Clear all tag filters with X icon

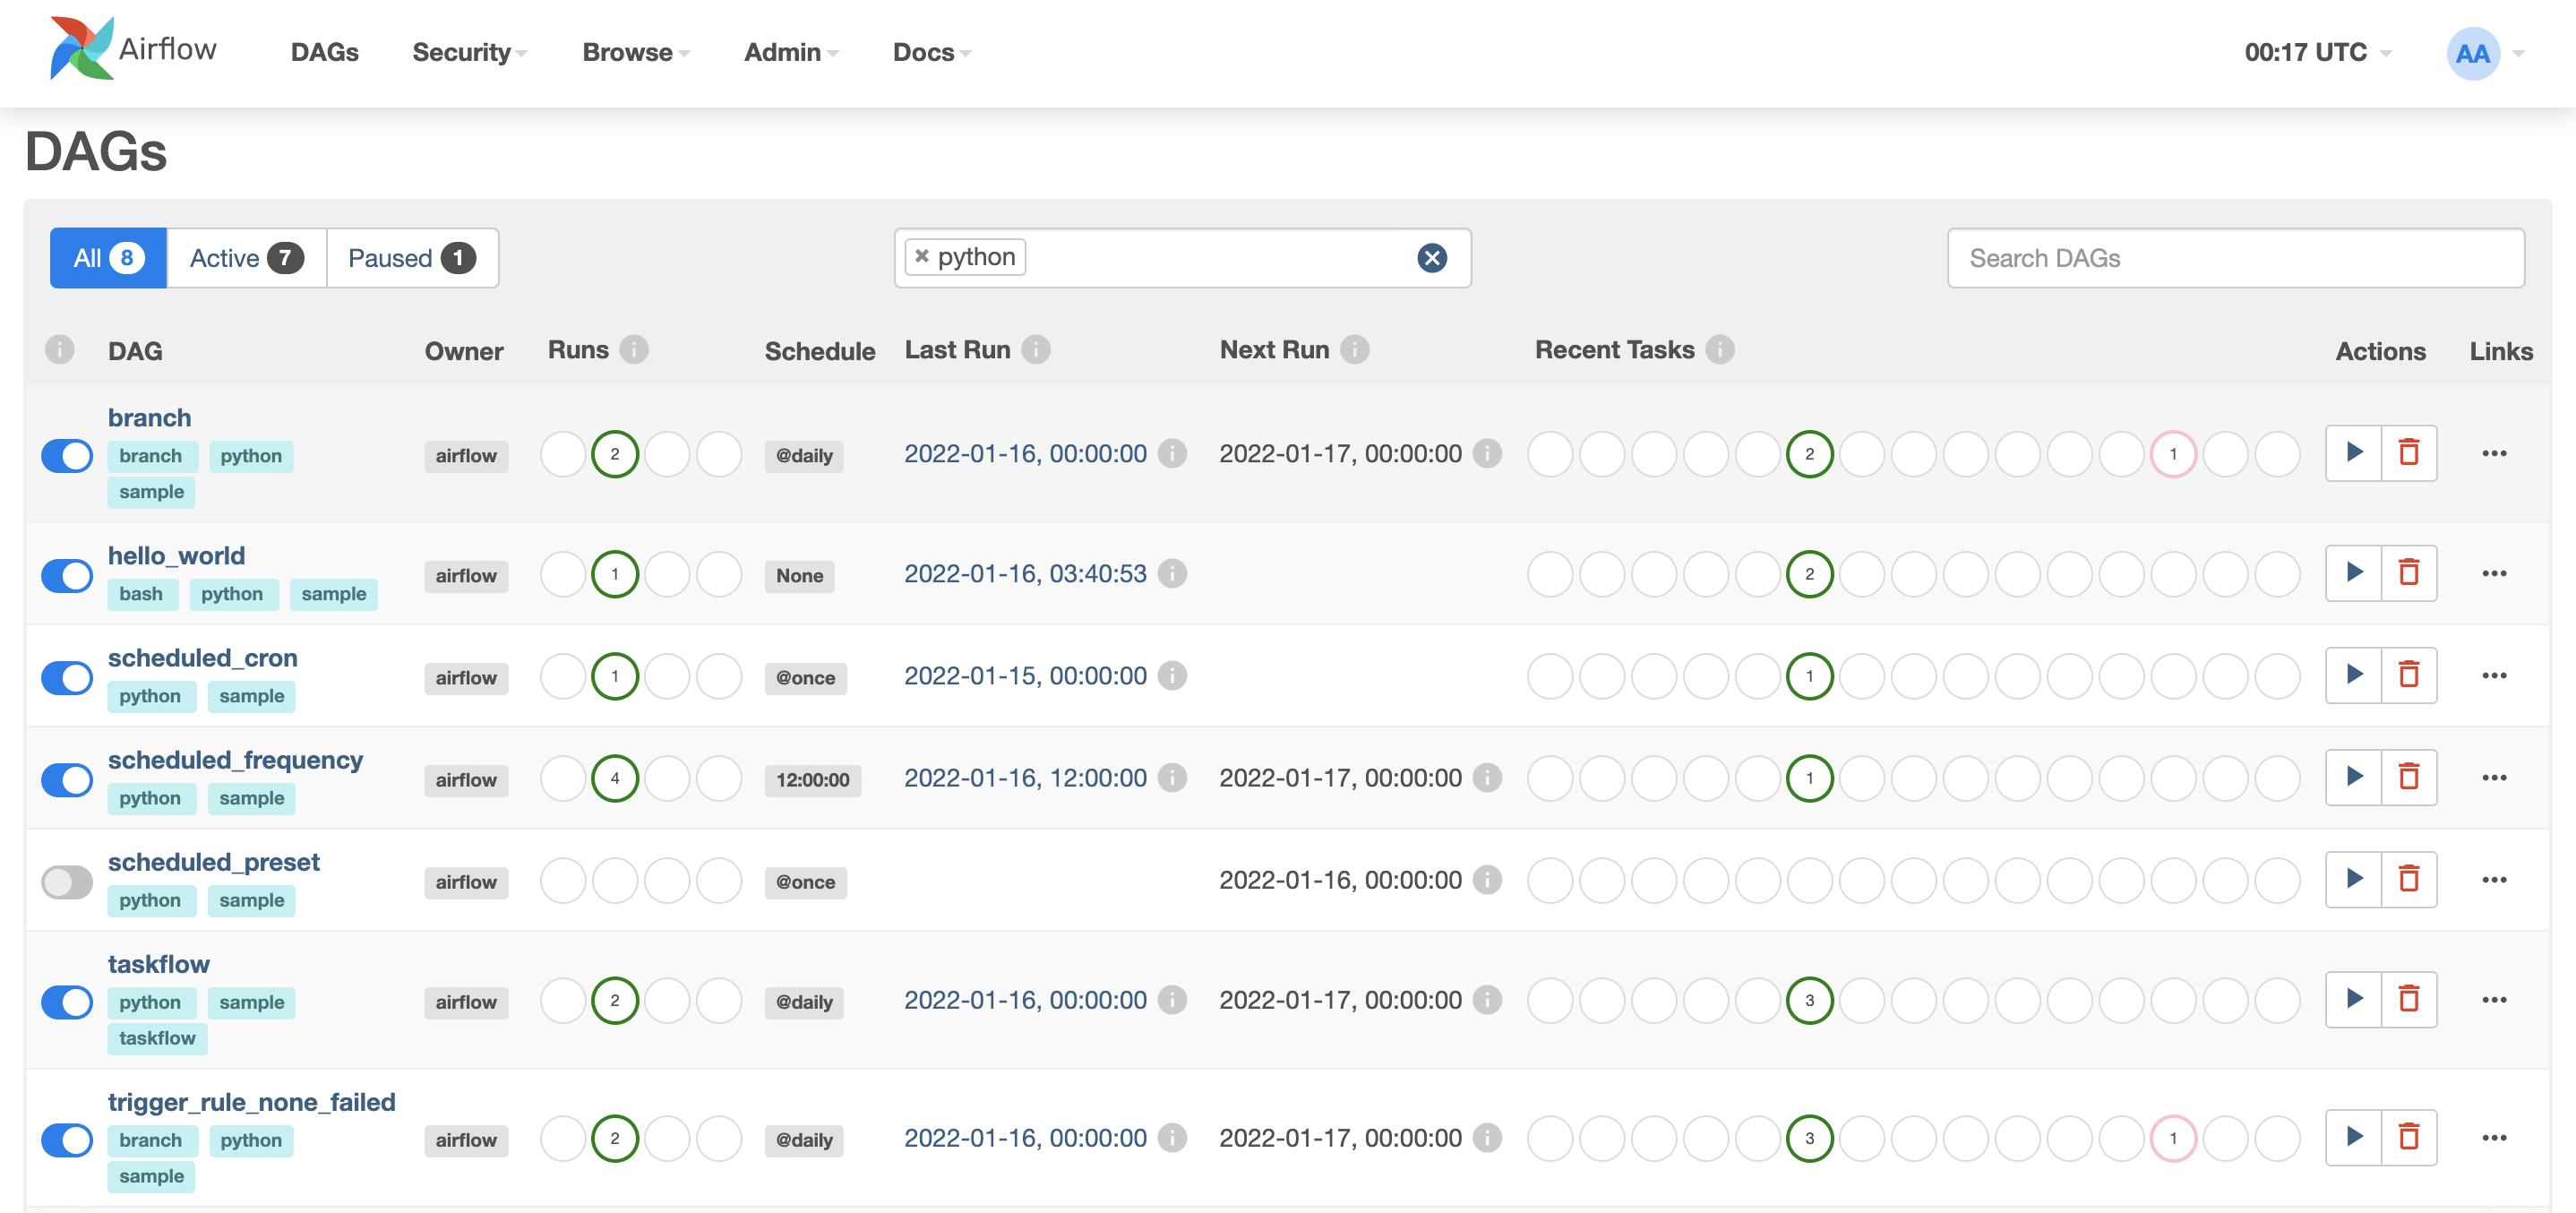pyautogui.click(x=1431, y=258)
